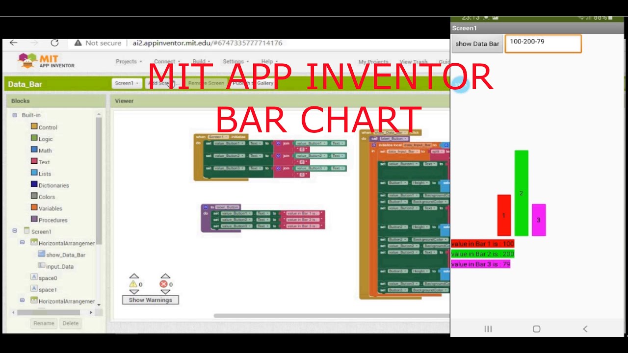Click the Delete button
This screenshot has width=628, height=353.
pyautogui.click(x=70, y=323)
